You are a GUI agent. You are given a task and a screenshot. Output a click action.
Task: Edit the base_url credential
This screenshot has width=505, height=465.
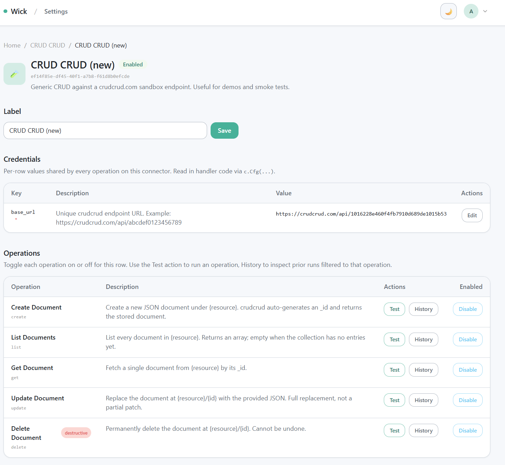(x=472, y=215)
